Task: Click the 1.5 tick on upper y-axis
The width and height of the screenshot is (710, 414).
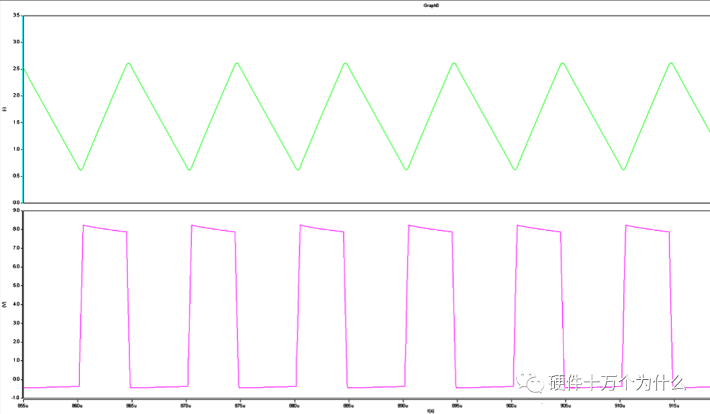Action: tap(16, 122)
